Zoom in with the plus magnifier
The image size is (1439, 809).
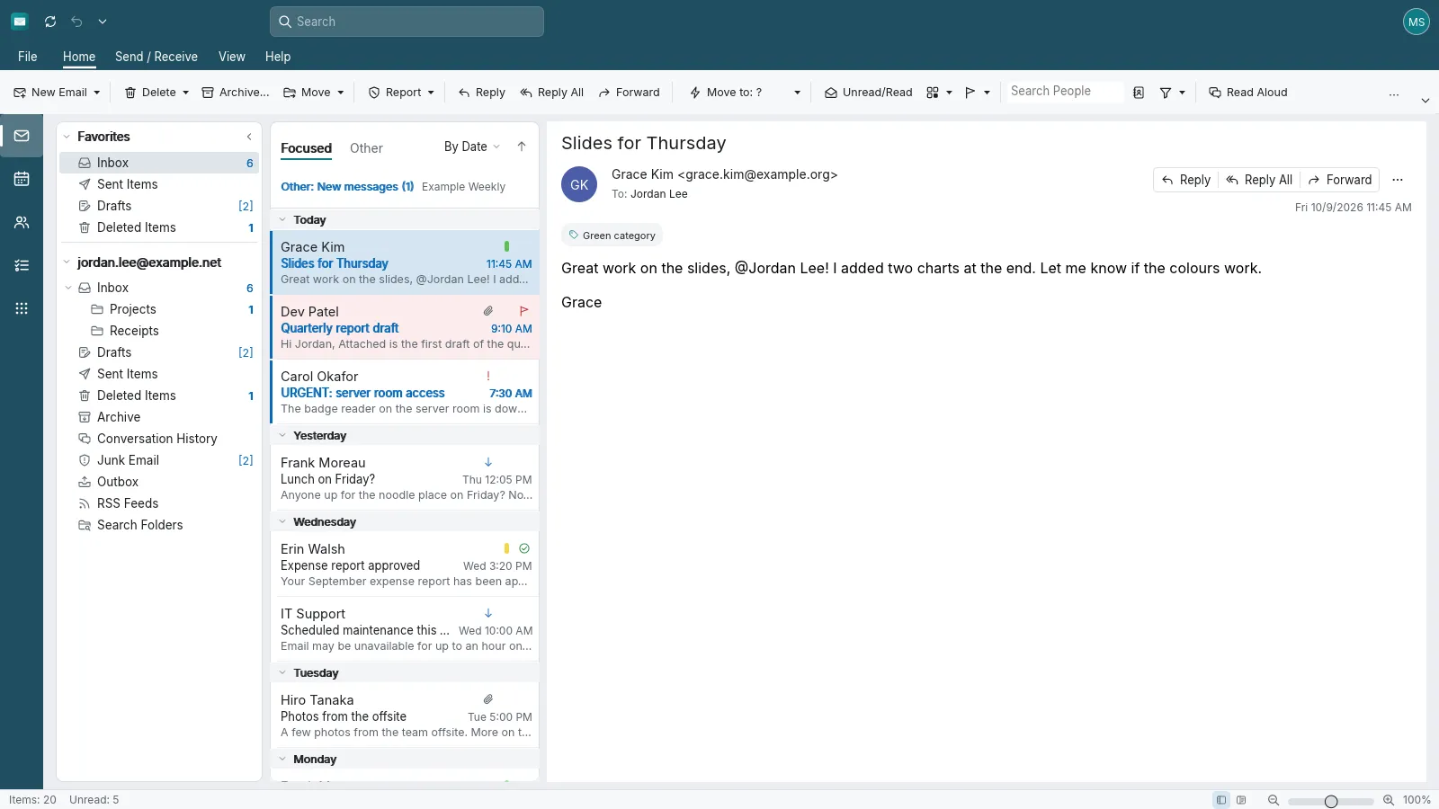(1389, 800)
